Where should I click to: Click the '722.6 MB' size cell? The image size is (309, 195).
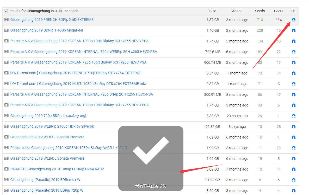tap(213, 52)
